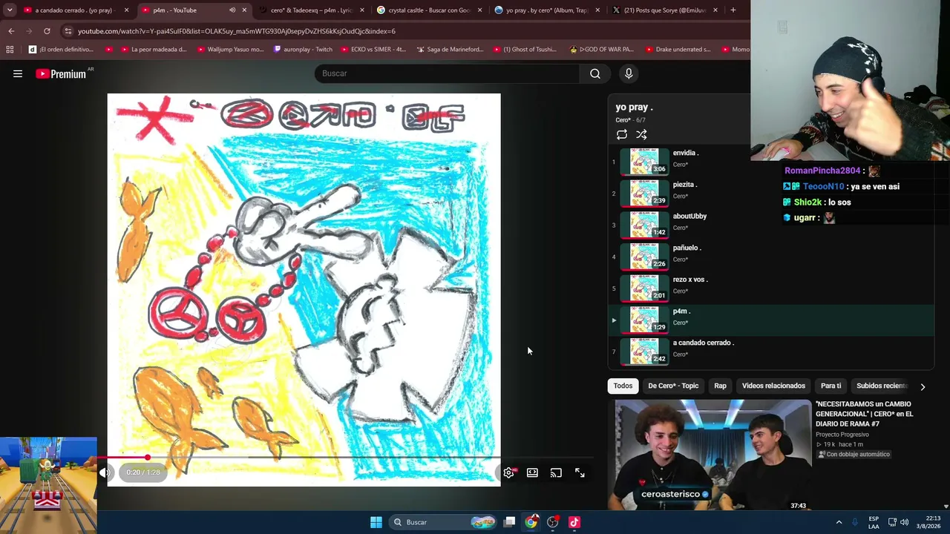Select the Videos relacionados chip

(x=773, y=386)
